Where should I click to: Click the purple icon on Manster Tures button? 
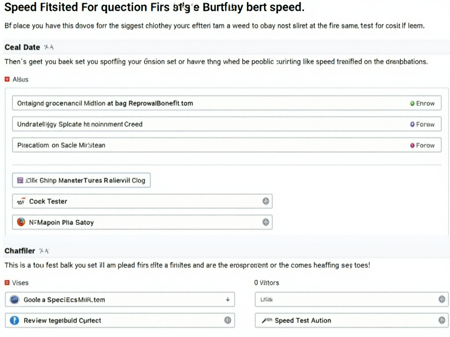click(x=20, y=180)
